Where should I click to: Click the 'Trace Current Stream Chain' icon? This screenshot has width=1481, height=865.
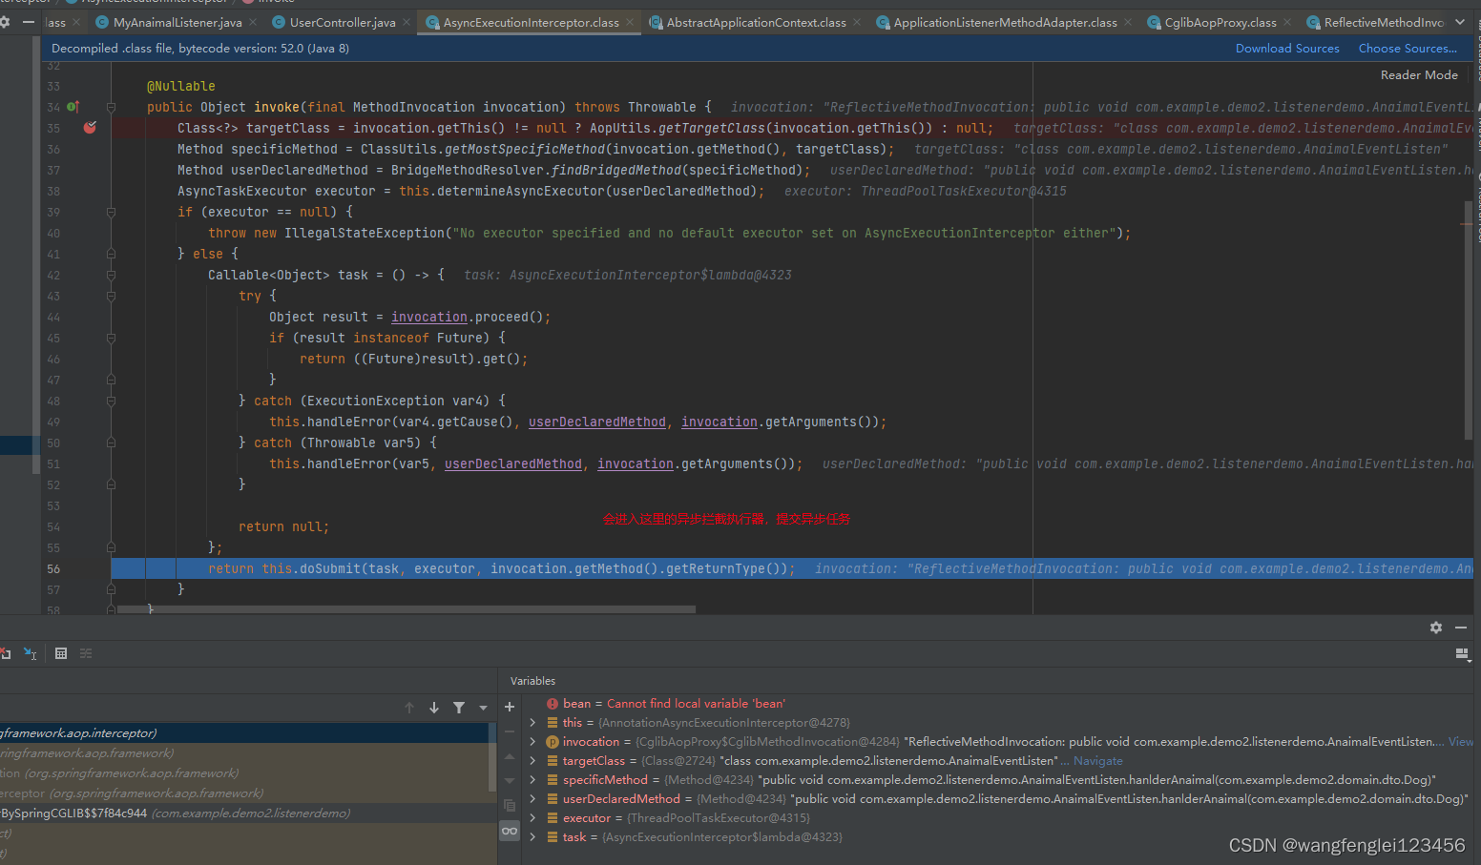coord(86,653)
